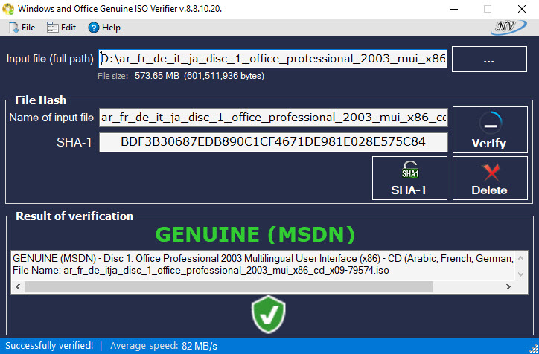Open the Help menu
Image resolution: width=539 pixels, height=354 pixels.
point(104,28)
